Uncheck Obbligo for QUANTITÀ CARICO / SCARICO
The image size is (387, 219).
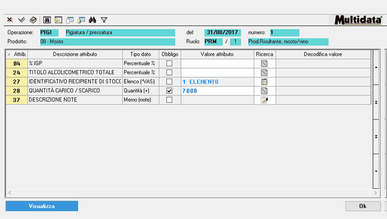[169, 91]
